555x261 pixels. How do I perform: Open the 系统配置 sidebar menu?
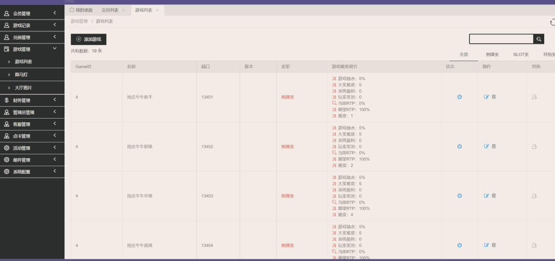tap(32, 172)
